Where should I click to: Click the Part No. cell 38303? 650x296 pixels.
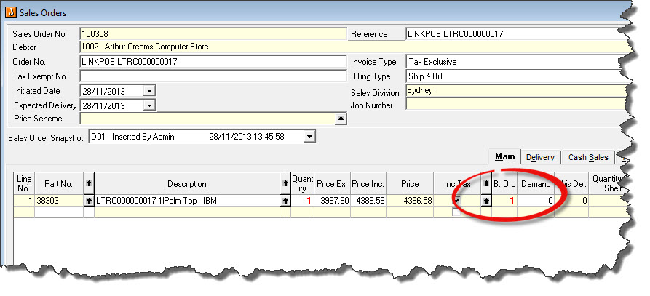click(59, 201)
